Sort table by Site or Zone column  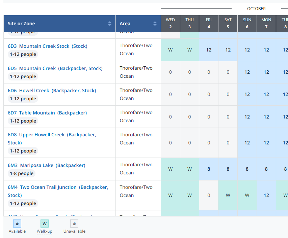point(109,24)
